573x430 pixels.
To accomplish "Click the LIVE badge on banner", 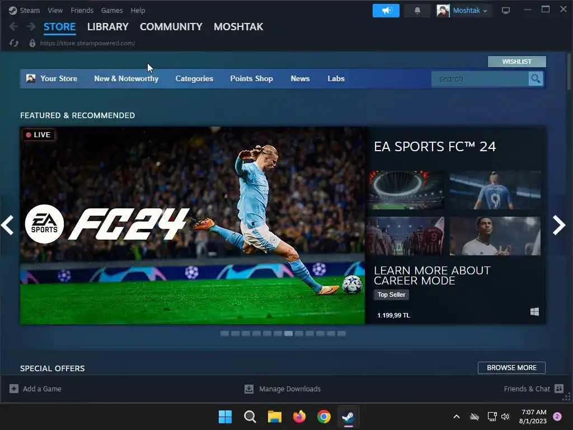I will pyautogui.click(x=39, y=134).
